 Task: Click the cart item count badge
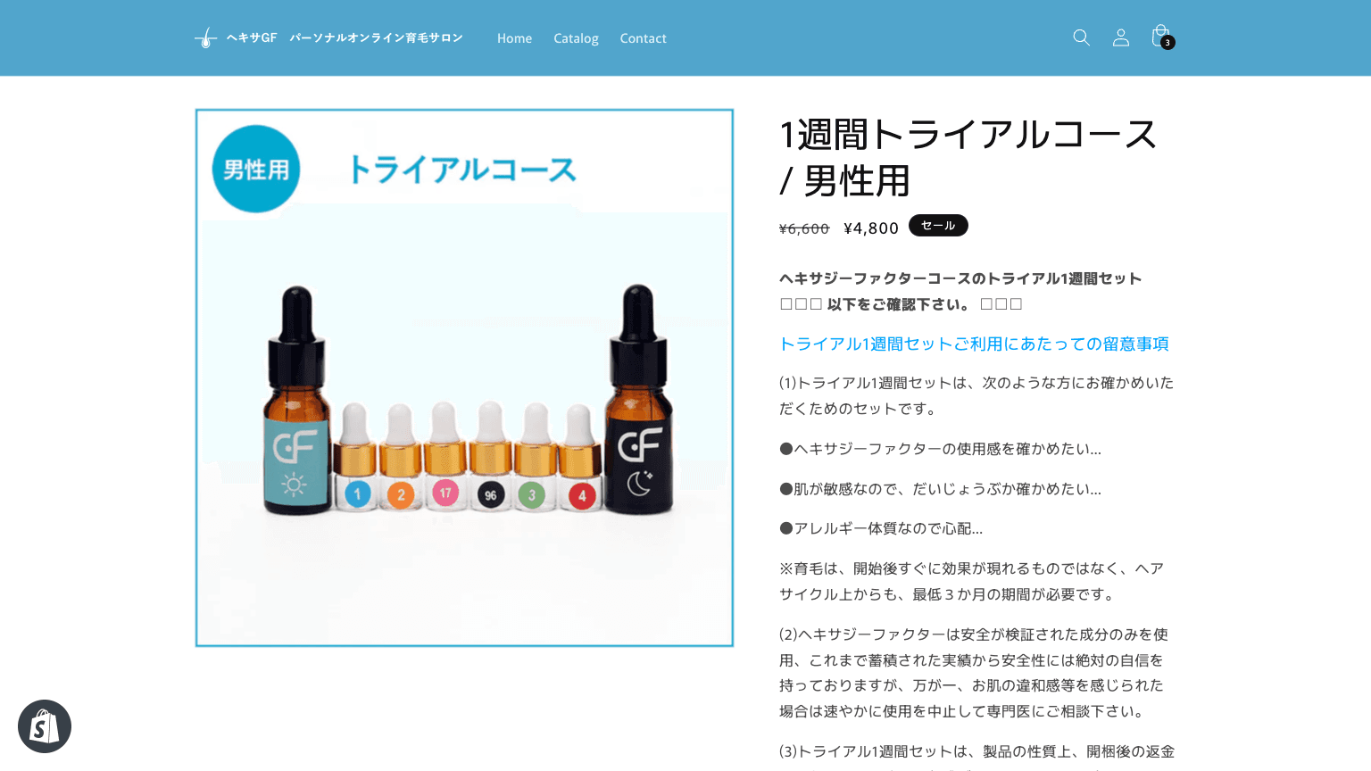pos(1167,43)
